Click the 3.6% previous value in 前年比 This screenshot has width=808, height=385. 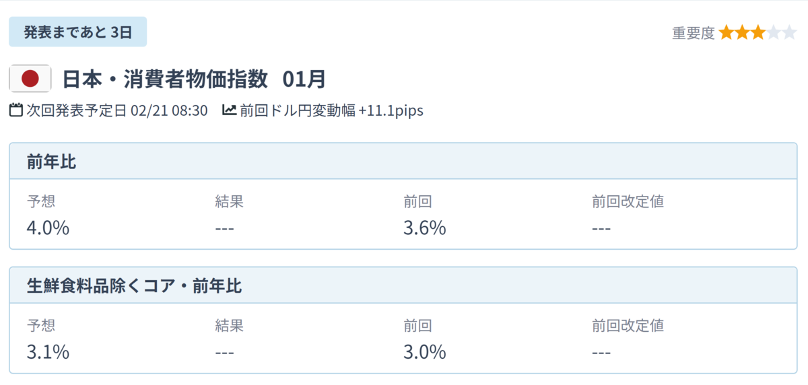point(425,228)
